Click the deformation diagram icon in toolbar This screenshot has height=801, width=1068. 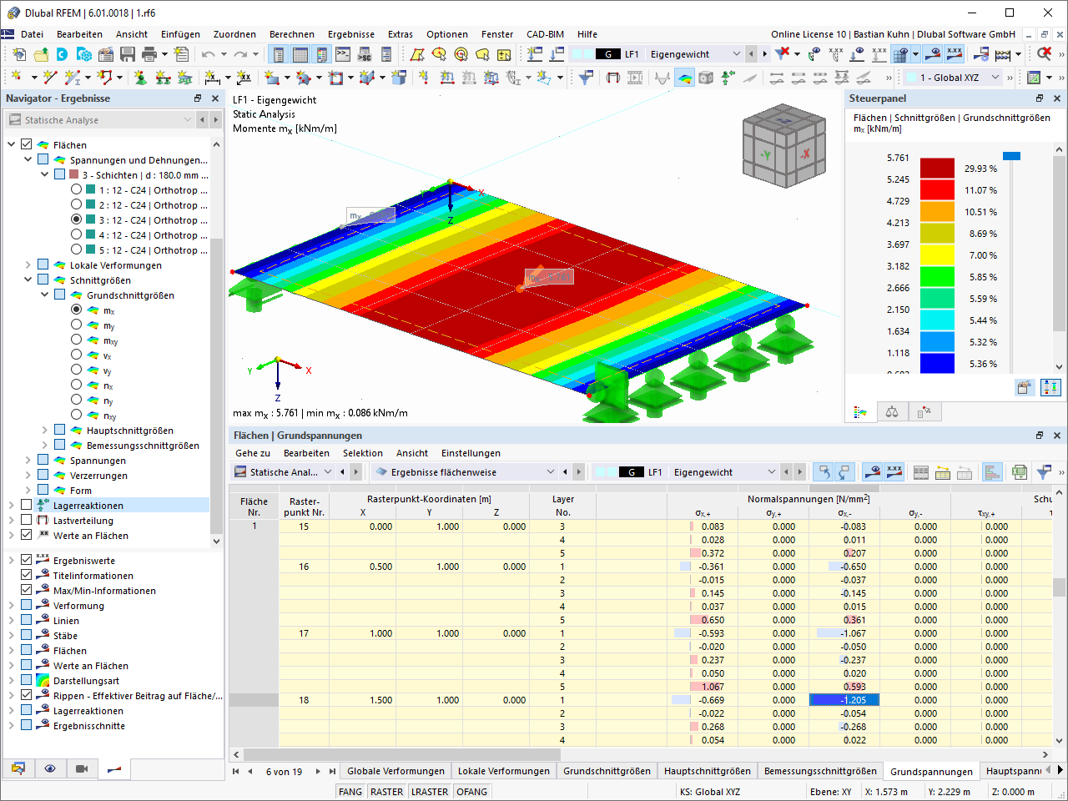click(x=662, y=78)
